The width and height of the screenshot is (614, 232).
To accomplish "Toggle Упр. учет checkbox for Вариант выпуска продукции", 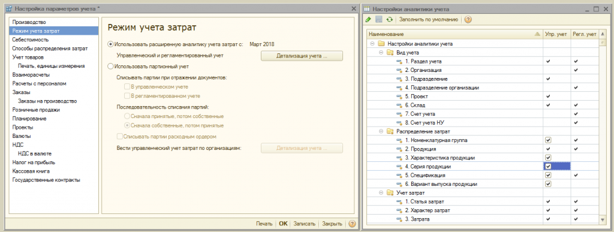I will click(548, 184).
